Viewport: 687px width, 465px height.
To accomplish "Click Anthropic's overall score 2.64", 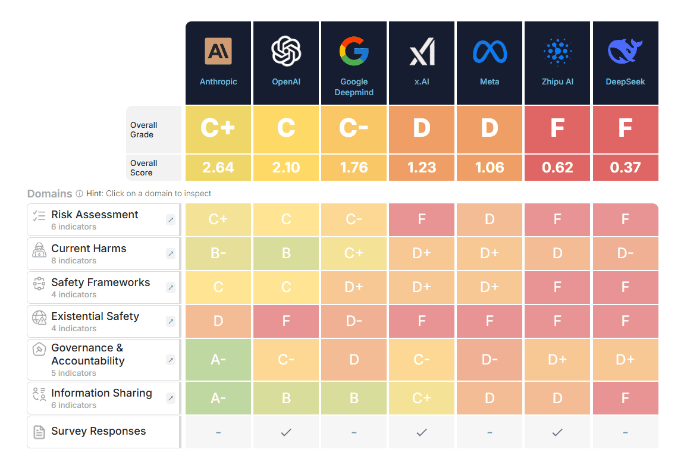I will 218,167.
